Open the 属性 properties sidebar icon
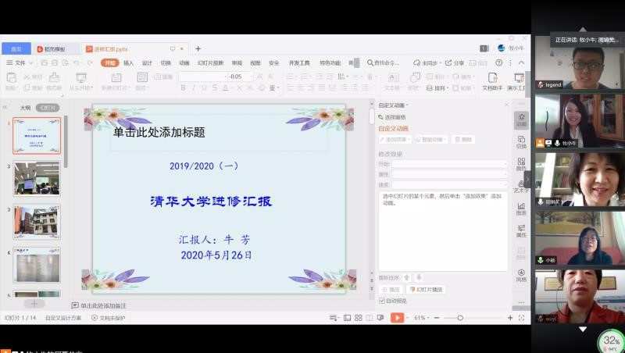Screen dimensions: 625x353 click(x=521, y=230)
